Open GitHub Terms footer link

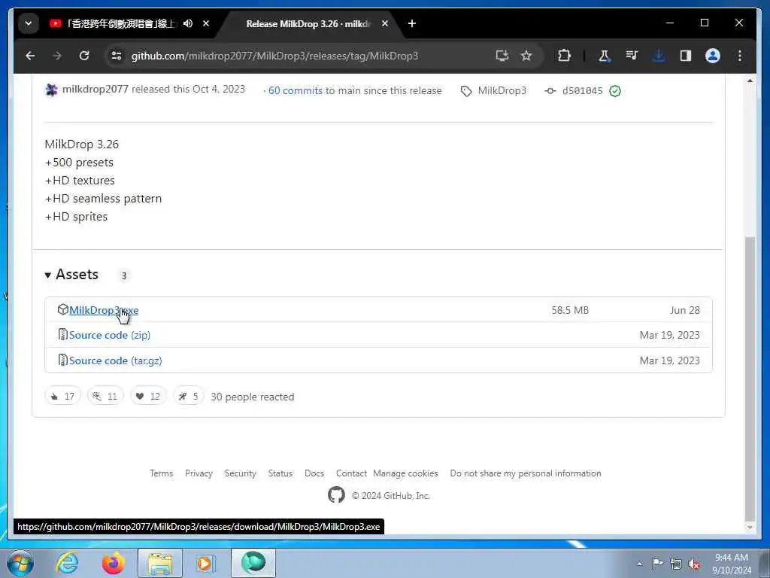[x=162, y=473]
